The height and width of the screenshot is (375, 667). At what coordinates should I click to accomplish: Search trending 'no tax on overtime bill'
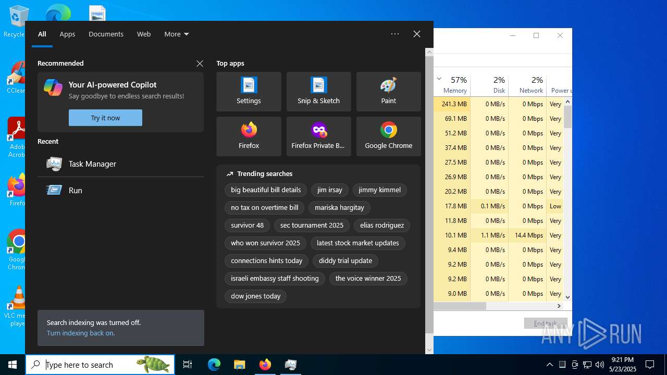[265, 208]
